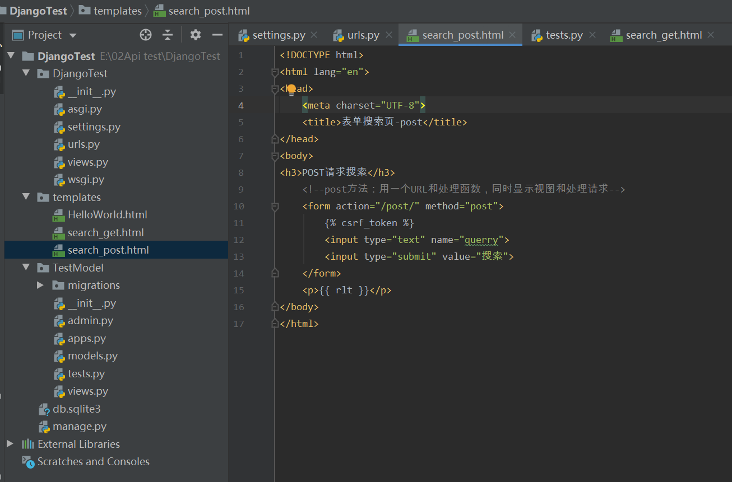Fold the html tag on line 2

click(275, 72)
